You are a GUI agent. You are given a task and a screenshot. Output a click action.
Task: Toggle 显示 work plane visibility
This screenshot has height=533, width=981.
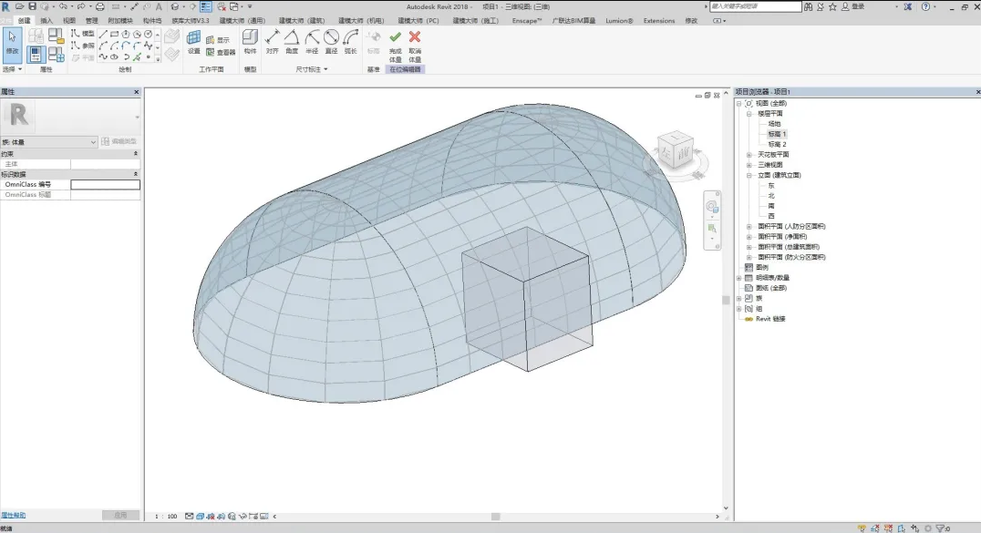[218, 40]
